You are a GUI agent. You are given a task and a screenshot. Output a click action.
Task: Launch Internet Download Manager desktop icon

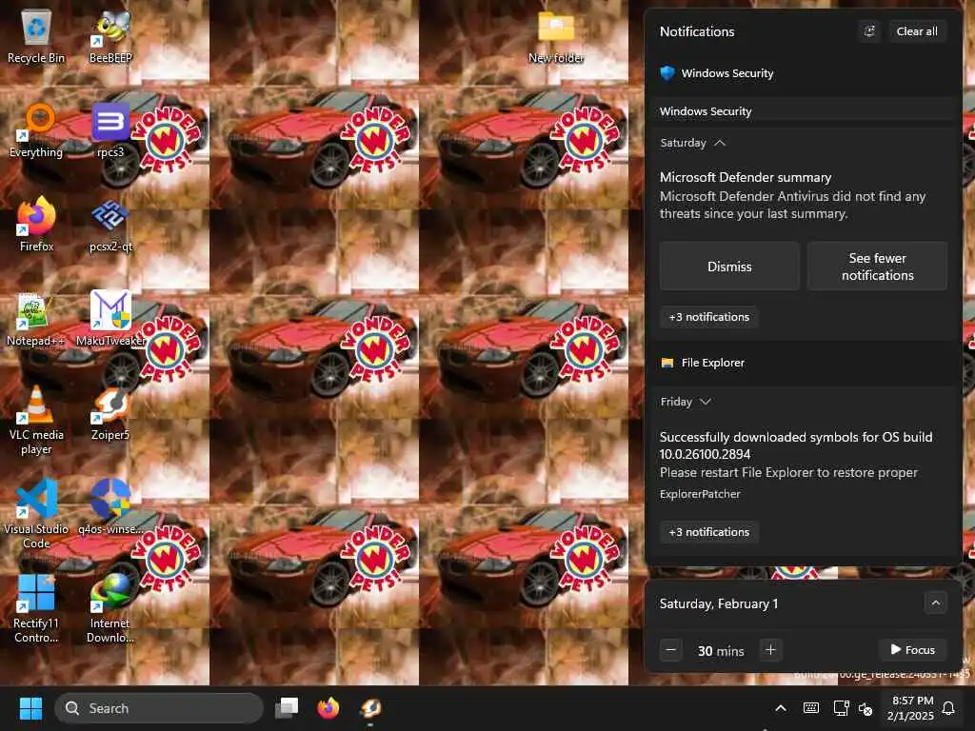110,609
